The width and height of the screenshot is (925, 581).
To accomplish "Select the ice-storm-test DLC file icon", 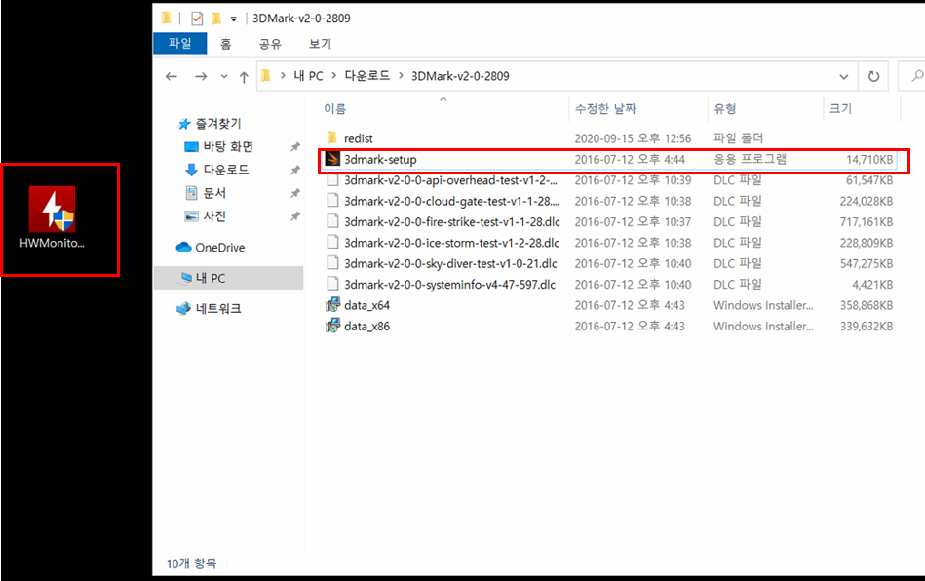I will [332, 243].
